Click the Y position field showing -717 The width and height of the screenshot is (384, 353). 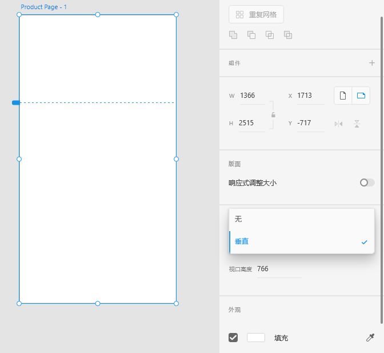pyautogui.click(x=310, y=123)
